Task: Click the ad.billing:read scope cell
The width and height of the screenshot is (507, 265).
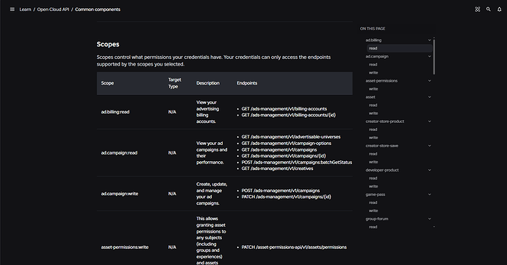Action: click(x=115, y=112)
